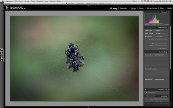The width and height of the screenshot is (173, 108).
Task: Open the Metadata view Default dropdown
Action: coord(150,96)
